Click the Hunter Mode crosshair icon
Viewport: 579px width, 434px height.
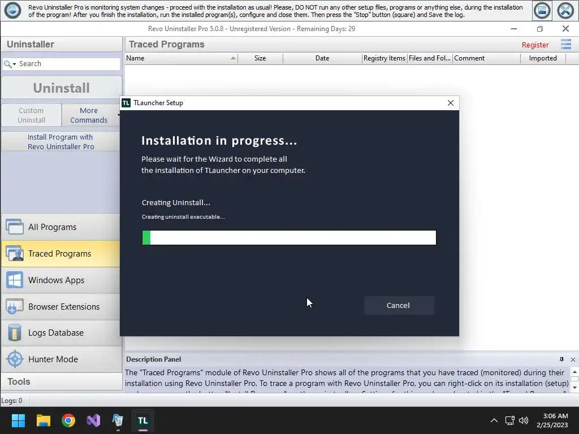tap(15, 359)
